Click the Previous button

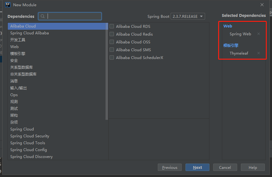click(170, 167)
